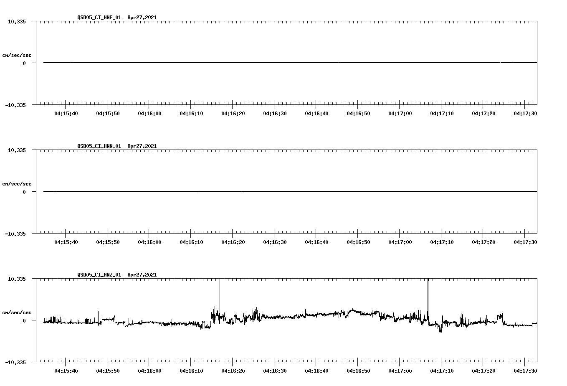The width and height of the screenshot is (567, 386).
Task: Click the Apr27,2021 date label on bottom plot
Action: [142, 275]
